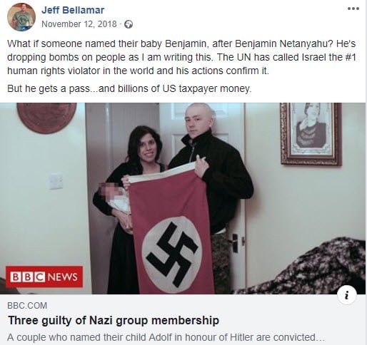Image resolution: width=367 pixels, height=345 pixels.
Task: Click the public globe audience icon
Action: (129, 24)
